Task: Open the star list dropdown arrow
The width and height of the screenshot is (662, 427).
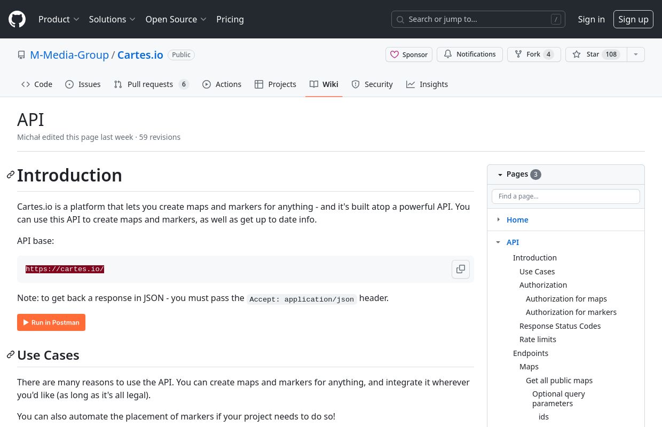Action: tap(635, 54)
